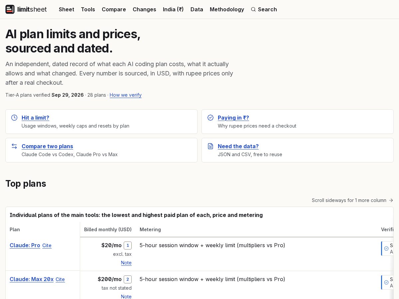Open the Note link under tax not stated

(x=126, y=296)
